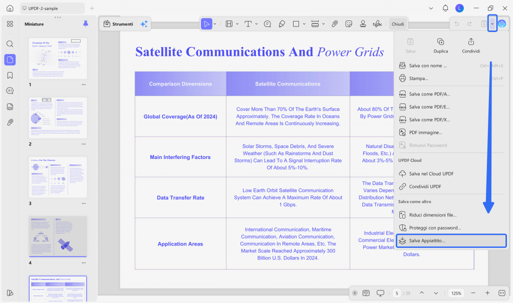
Task: Choose Salva con nome from menu
Action: coord(451,65)
